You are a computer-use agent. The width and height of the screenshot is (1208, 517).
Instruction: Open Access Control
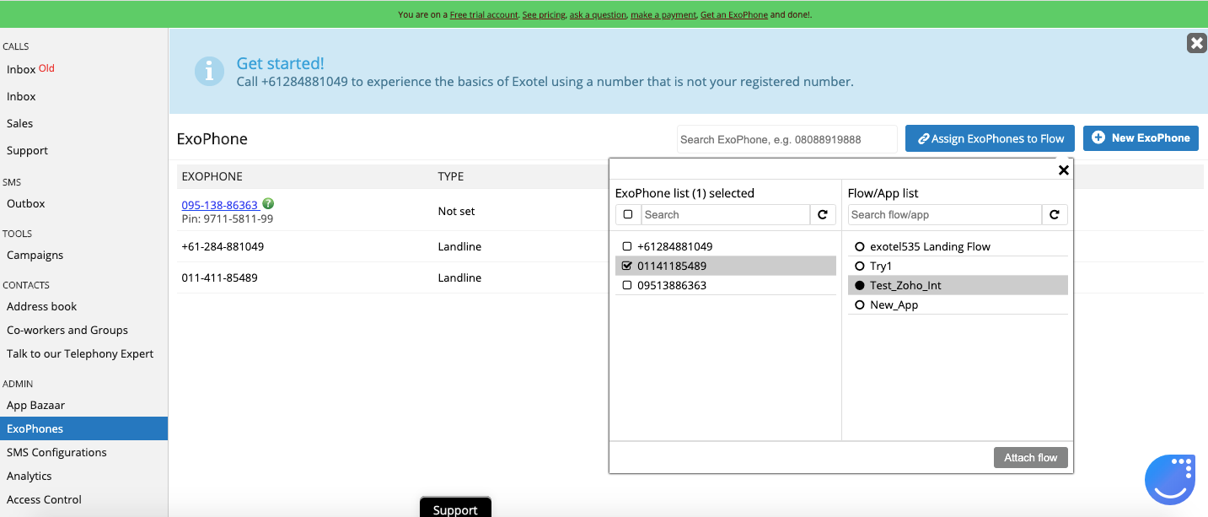(44, 499)
